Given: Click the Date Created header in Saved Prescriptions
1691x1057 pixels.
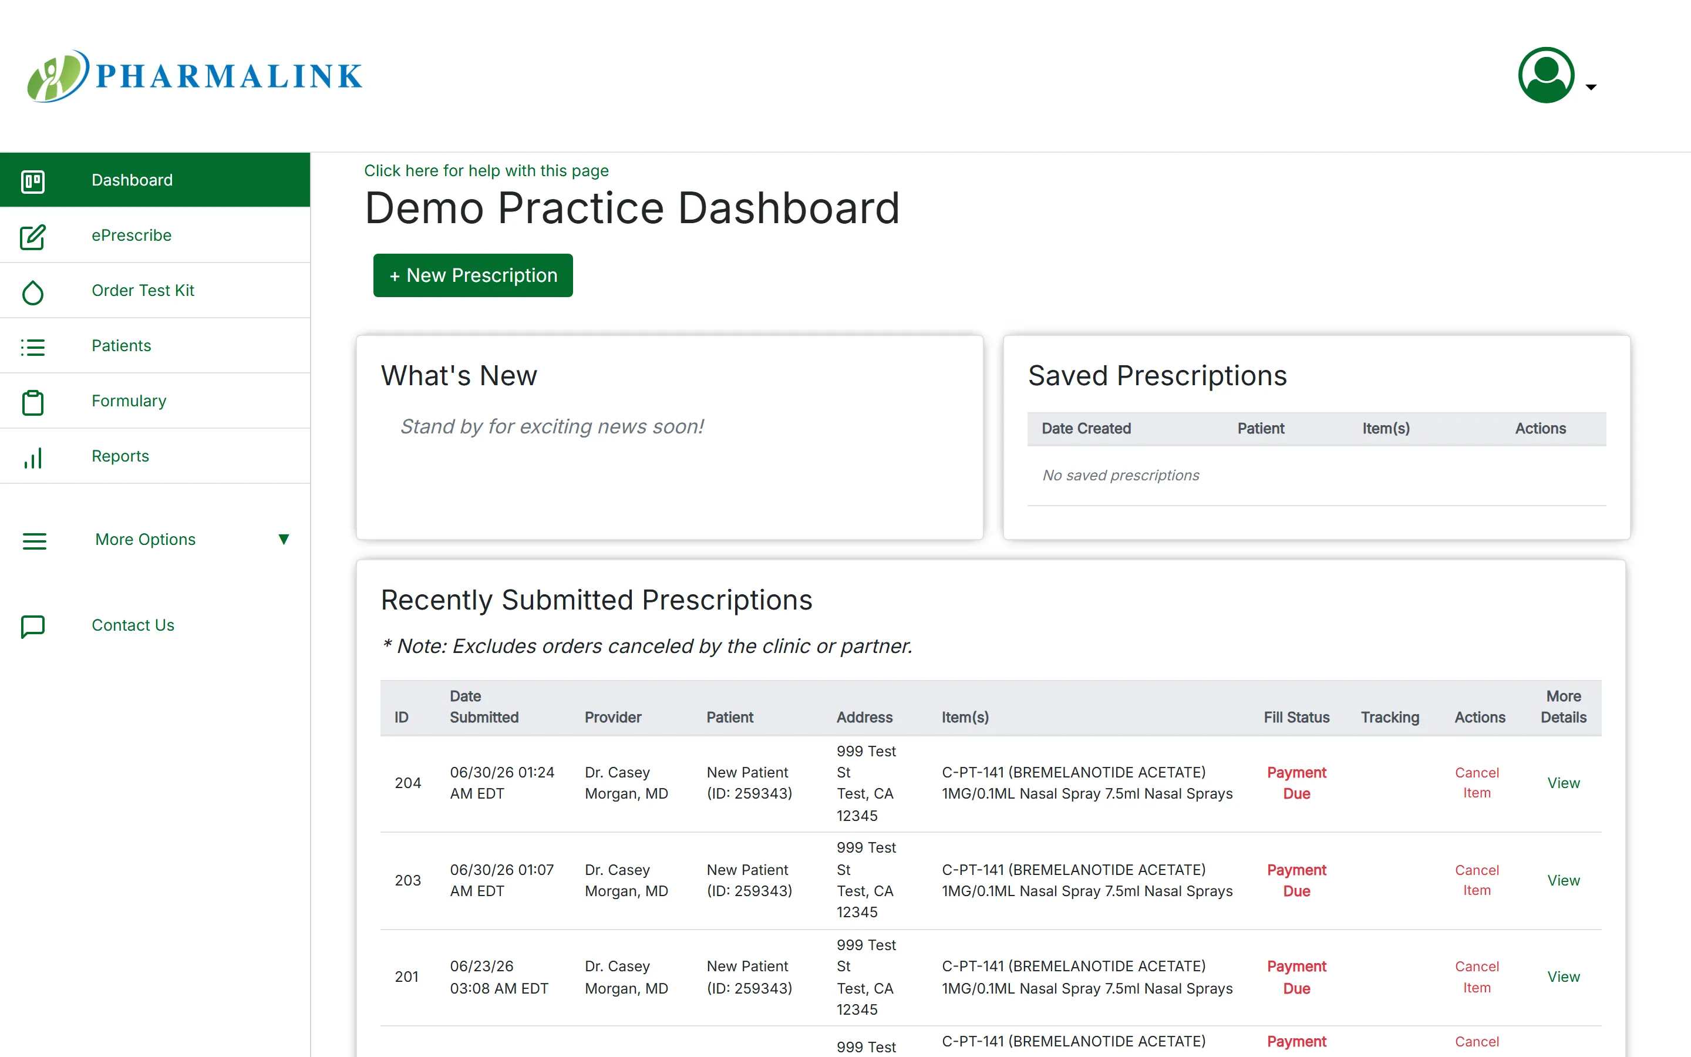Looking at the screenshot, I should 1086,429.
